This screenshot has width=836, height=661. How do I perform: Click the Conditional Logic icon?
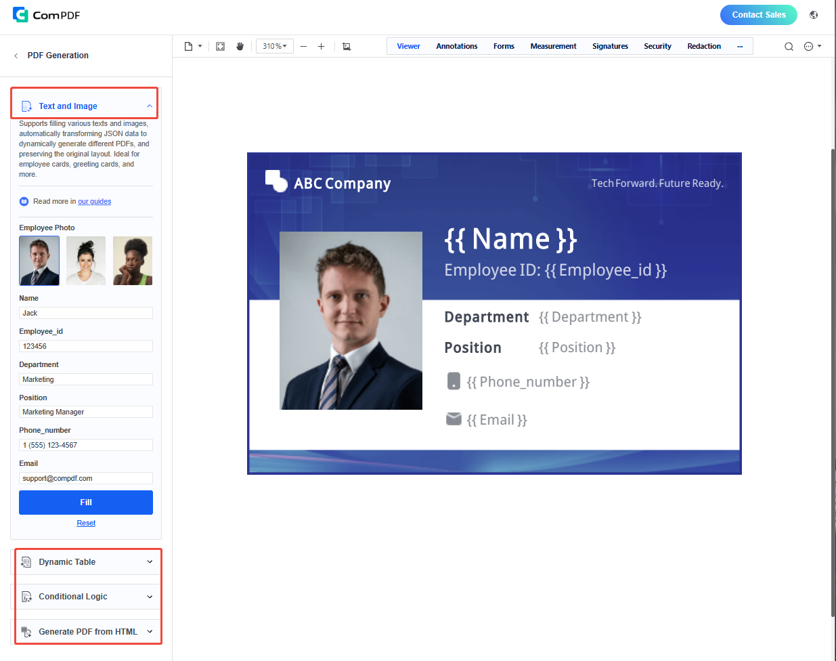pos(26,597)
